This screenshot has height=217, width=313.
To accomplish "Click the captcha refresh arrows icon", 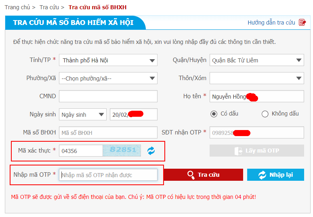I will tap(151, 151).
